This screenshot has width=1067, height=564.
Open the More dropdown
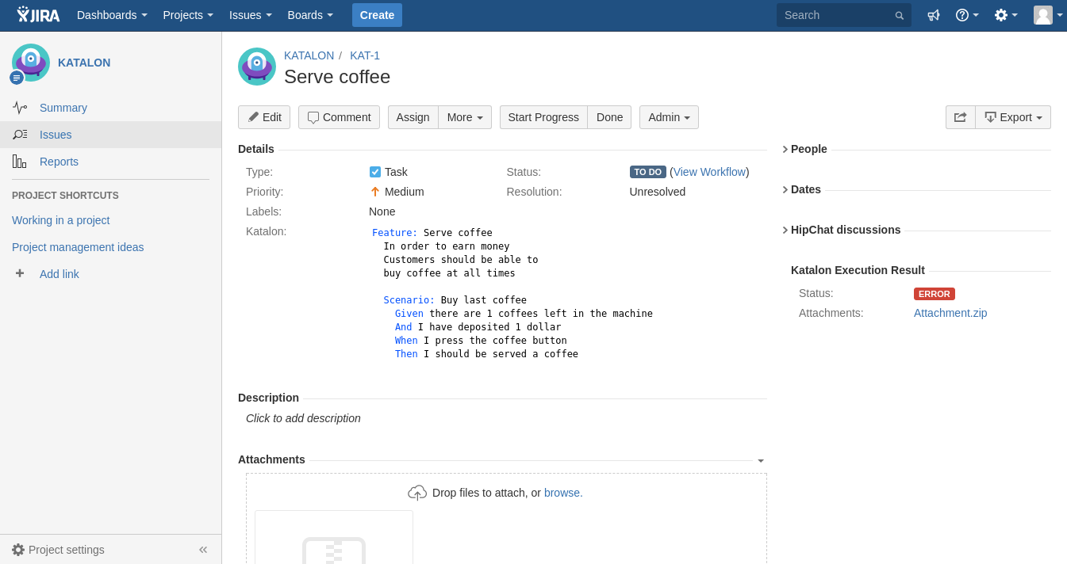(465, 117)
